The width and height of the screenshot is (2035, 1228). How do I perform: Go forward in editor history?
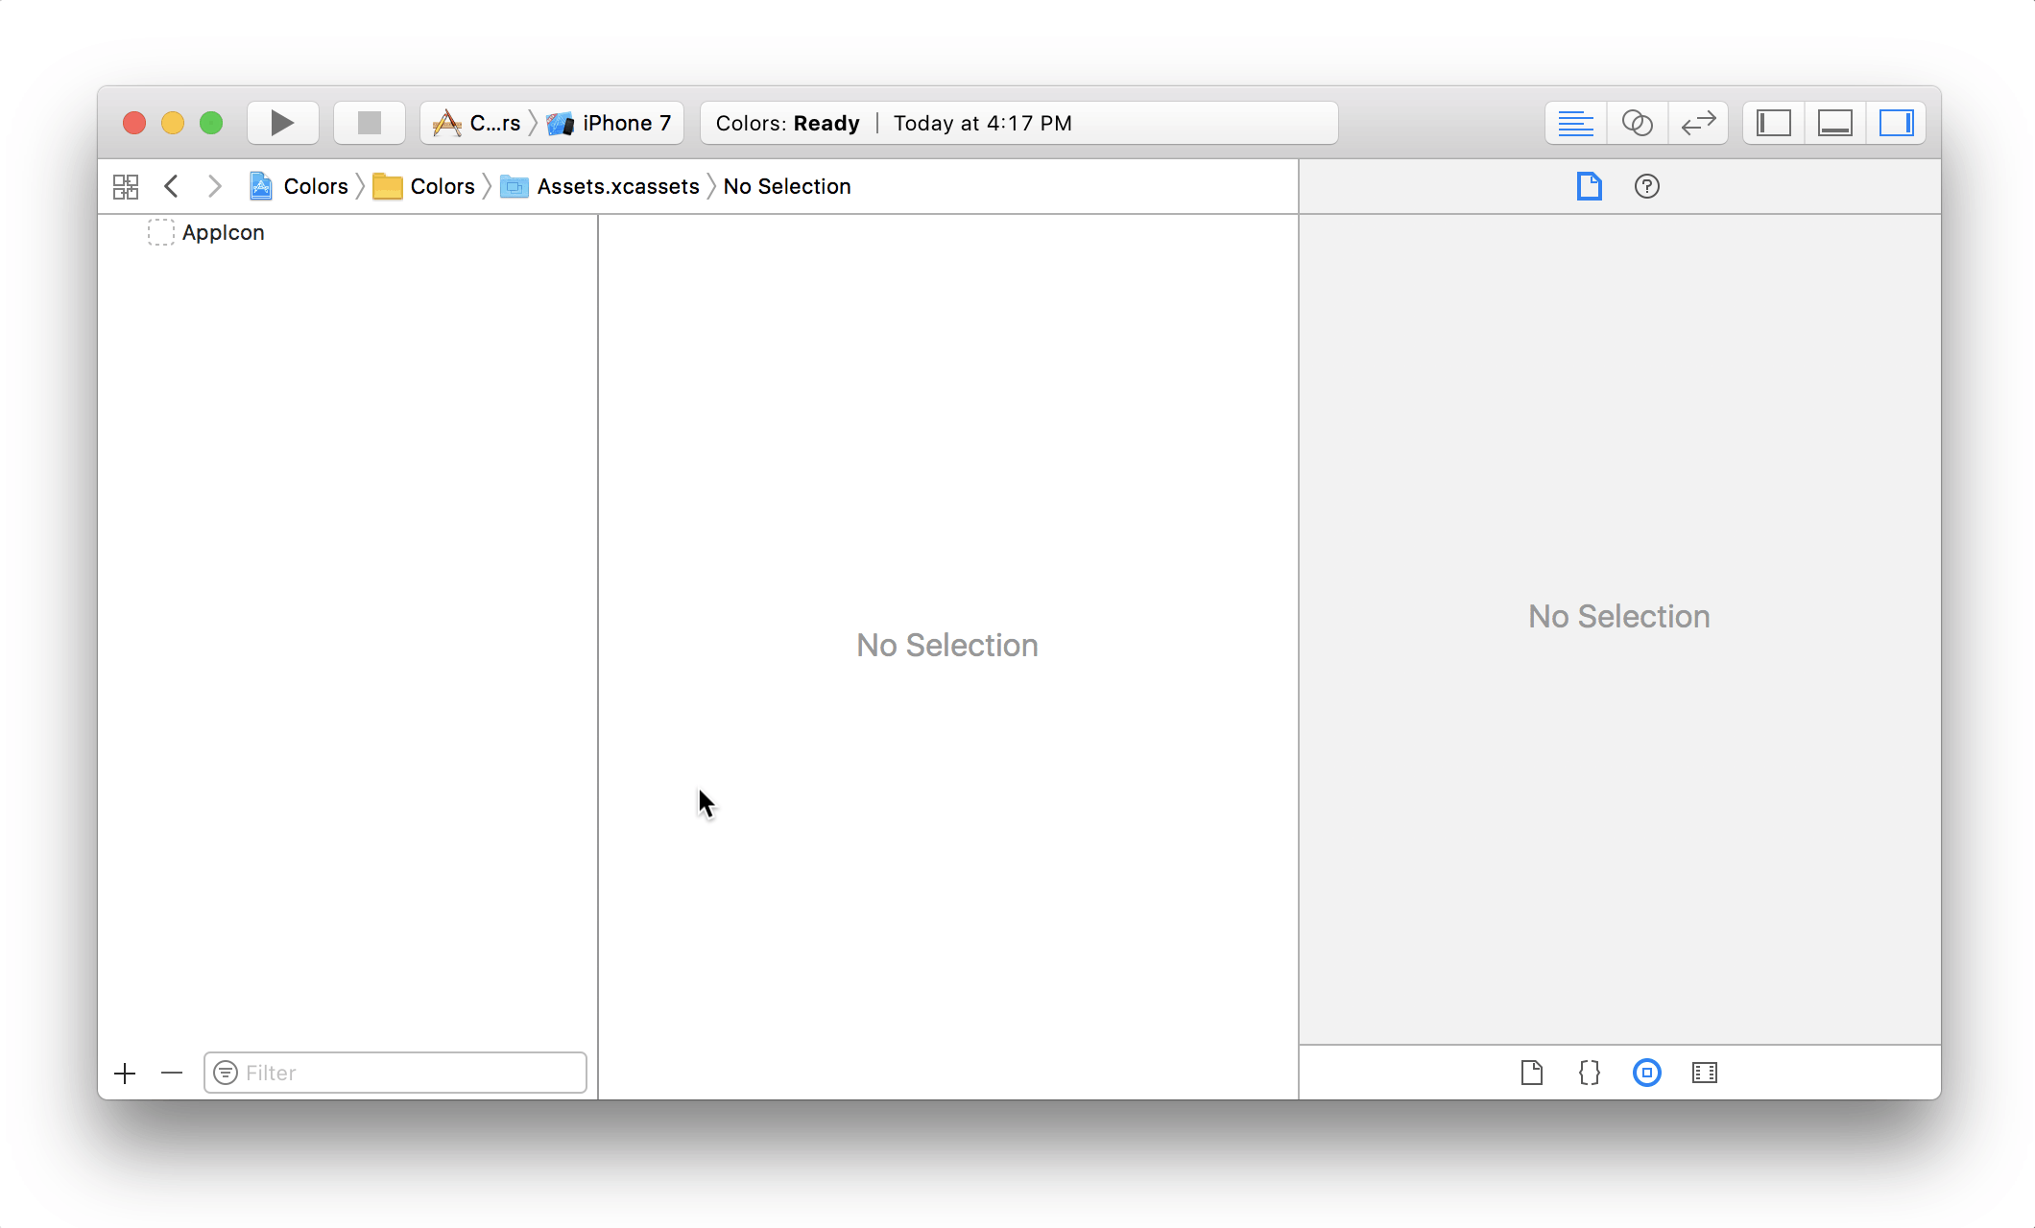pos(215,186)
